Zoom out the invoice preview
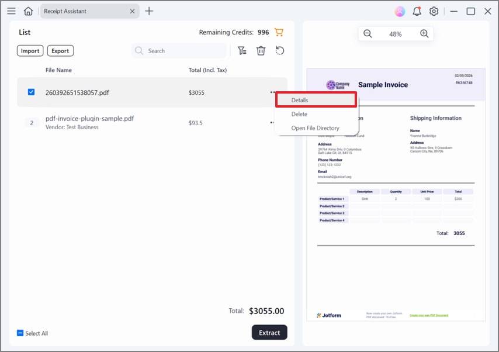 [368, 33]
